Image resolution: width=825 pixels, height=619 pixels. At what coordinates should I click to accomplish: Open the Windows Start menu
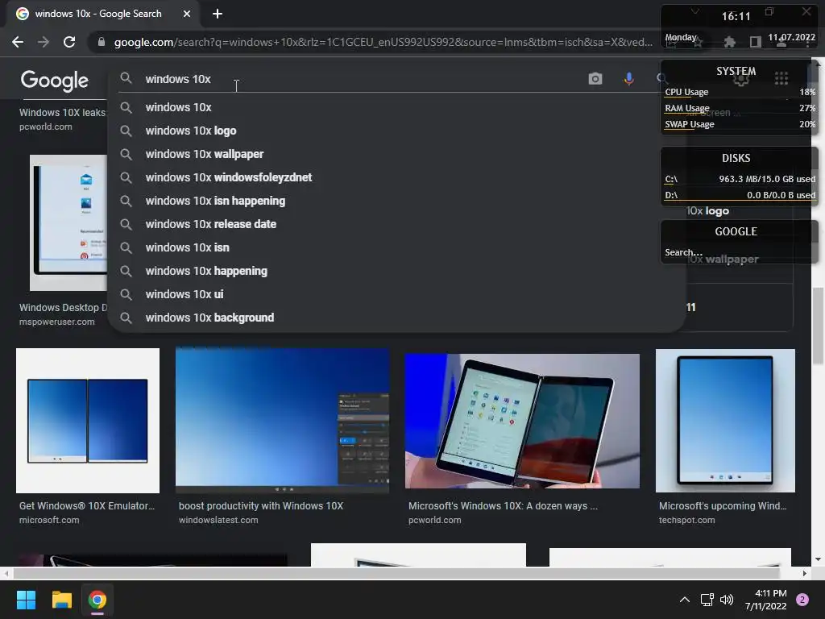point(26,600)
